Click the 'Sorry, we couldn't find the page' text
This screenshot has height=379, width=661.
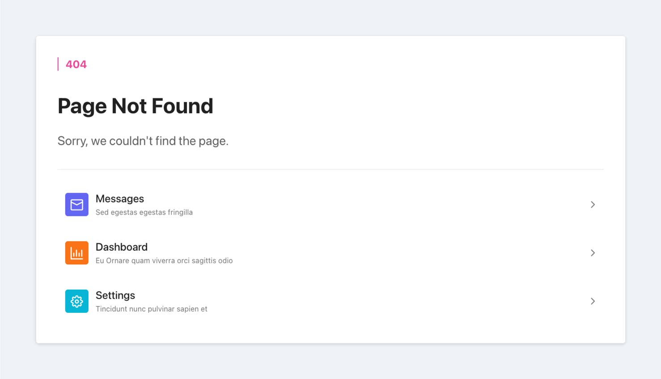pyautogui.click(x=143, y=141)
